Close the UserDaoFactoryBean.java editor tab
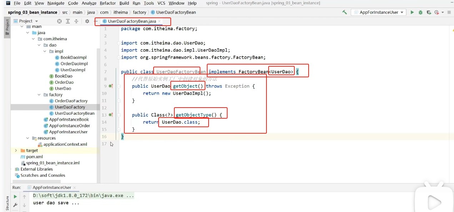This screenshot has width=454, height=212. pyautogui.click(x=159, y=21)
